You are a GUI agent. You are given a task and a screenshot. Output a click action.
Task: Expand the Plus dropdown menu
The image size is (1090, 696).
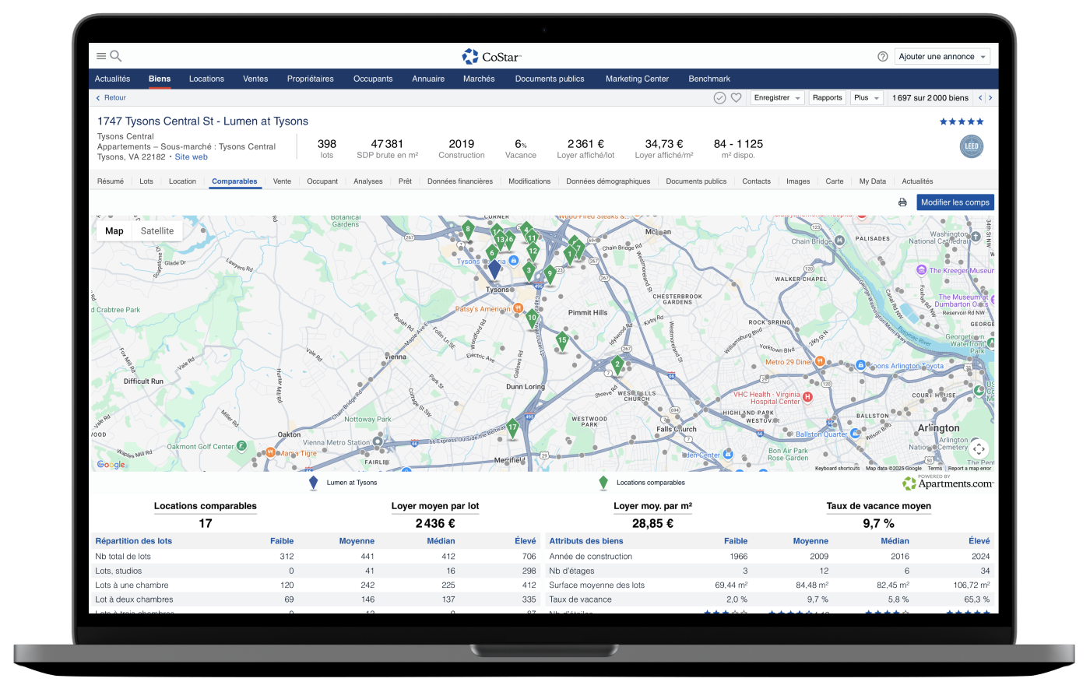pos(866,98)
